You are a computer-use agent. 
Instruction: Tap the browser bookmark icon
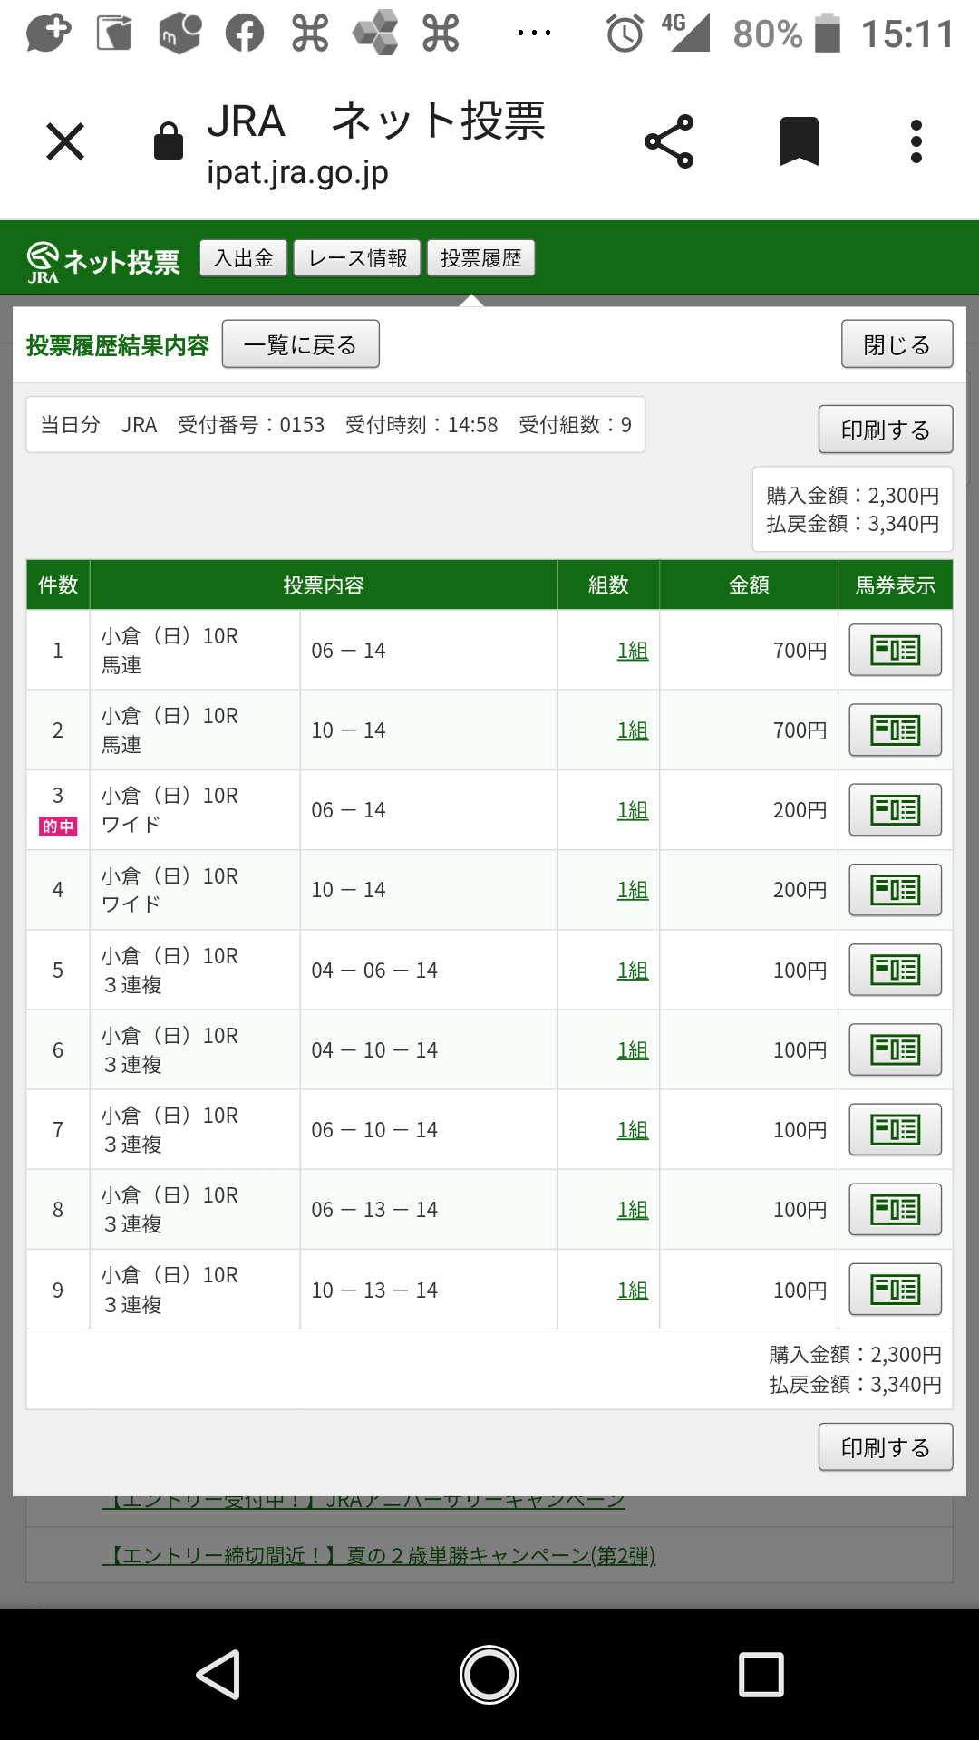tap(799, 142)
